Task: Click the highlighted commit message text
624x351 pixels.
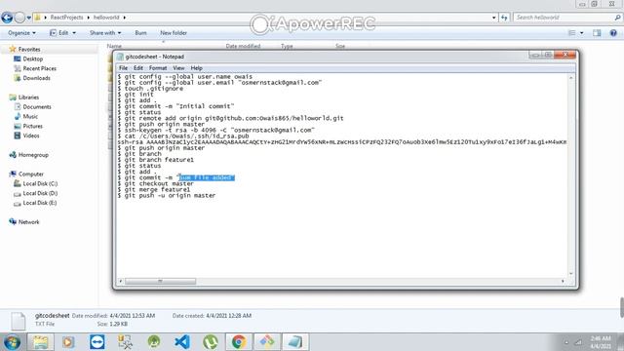Action: point(207,177)
